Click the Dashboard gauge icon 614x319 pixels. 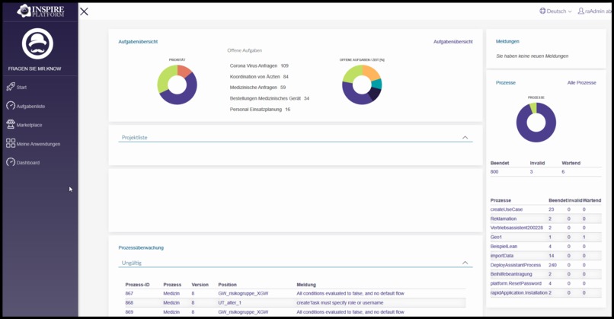(x=11, y=162)
